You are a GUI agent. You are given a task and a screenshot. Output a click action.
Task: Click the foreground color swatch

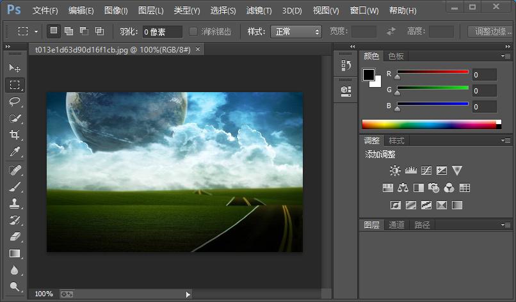pyautogui.click(x=369, y=75)
